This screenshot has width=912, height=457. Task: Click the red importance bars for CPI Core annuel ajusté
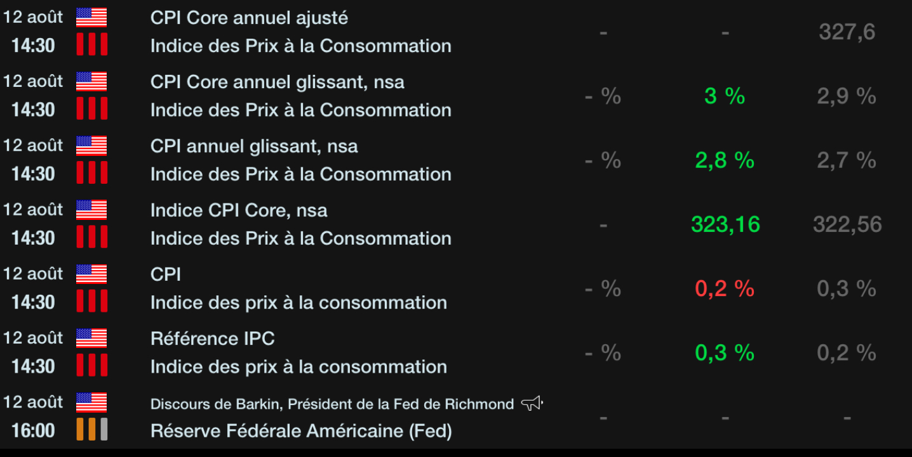(x=92, y=45)
